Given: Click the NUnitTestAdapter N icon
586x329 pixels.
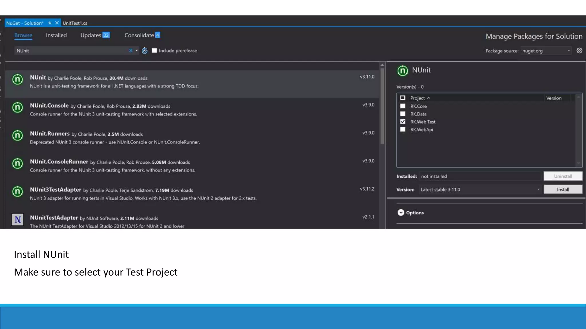Looking at the screenshot, I should click(17, 220).
